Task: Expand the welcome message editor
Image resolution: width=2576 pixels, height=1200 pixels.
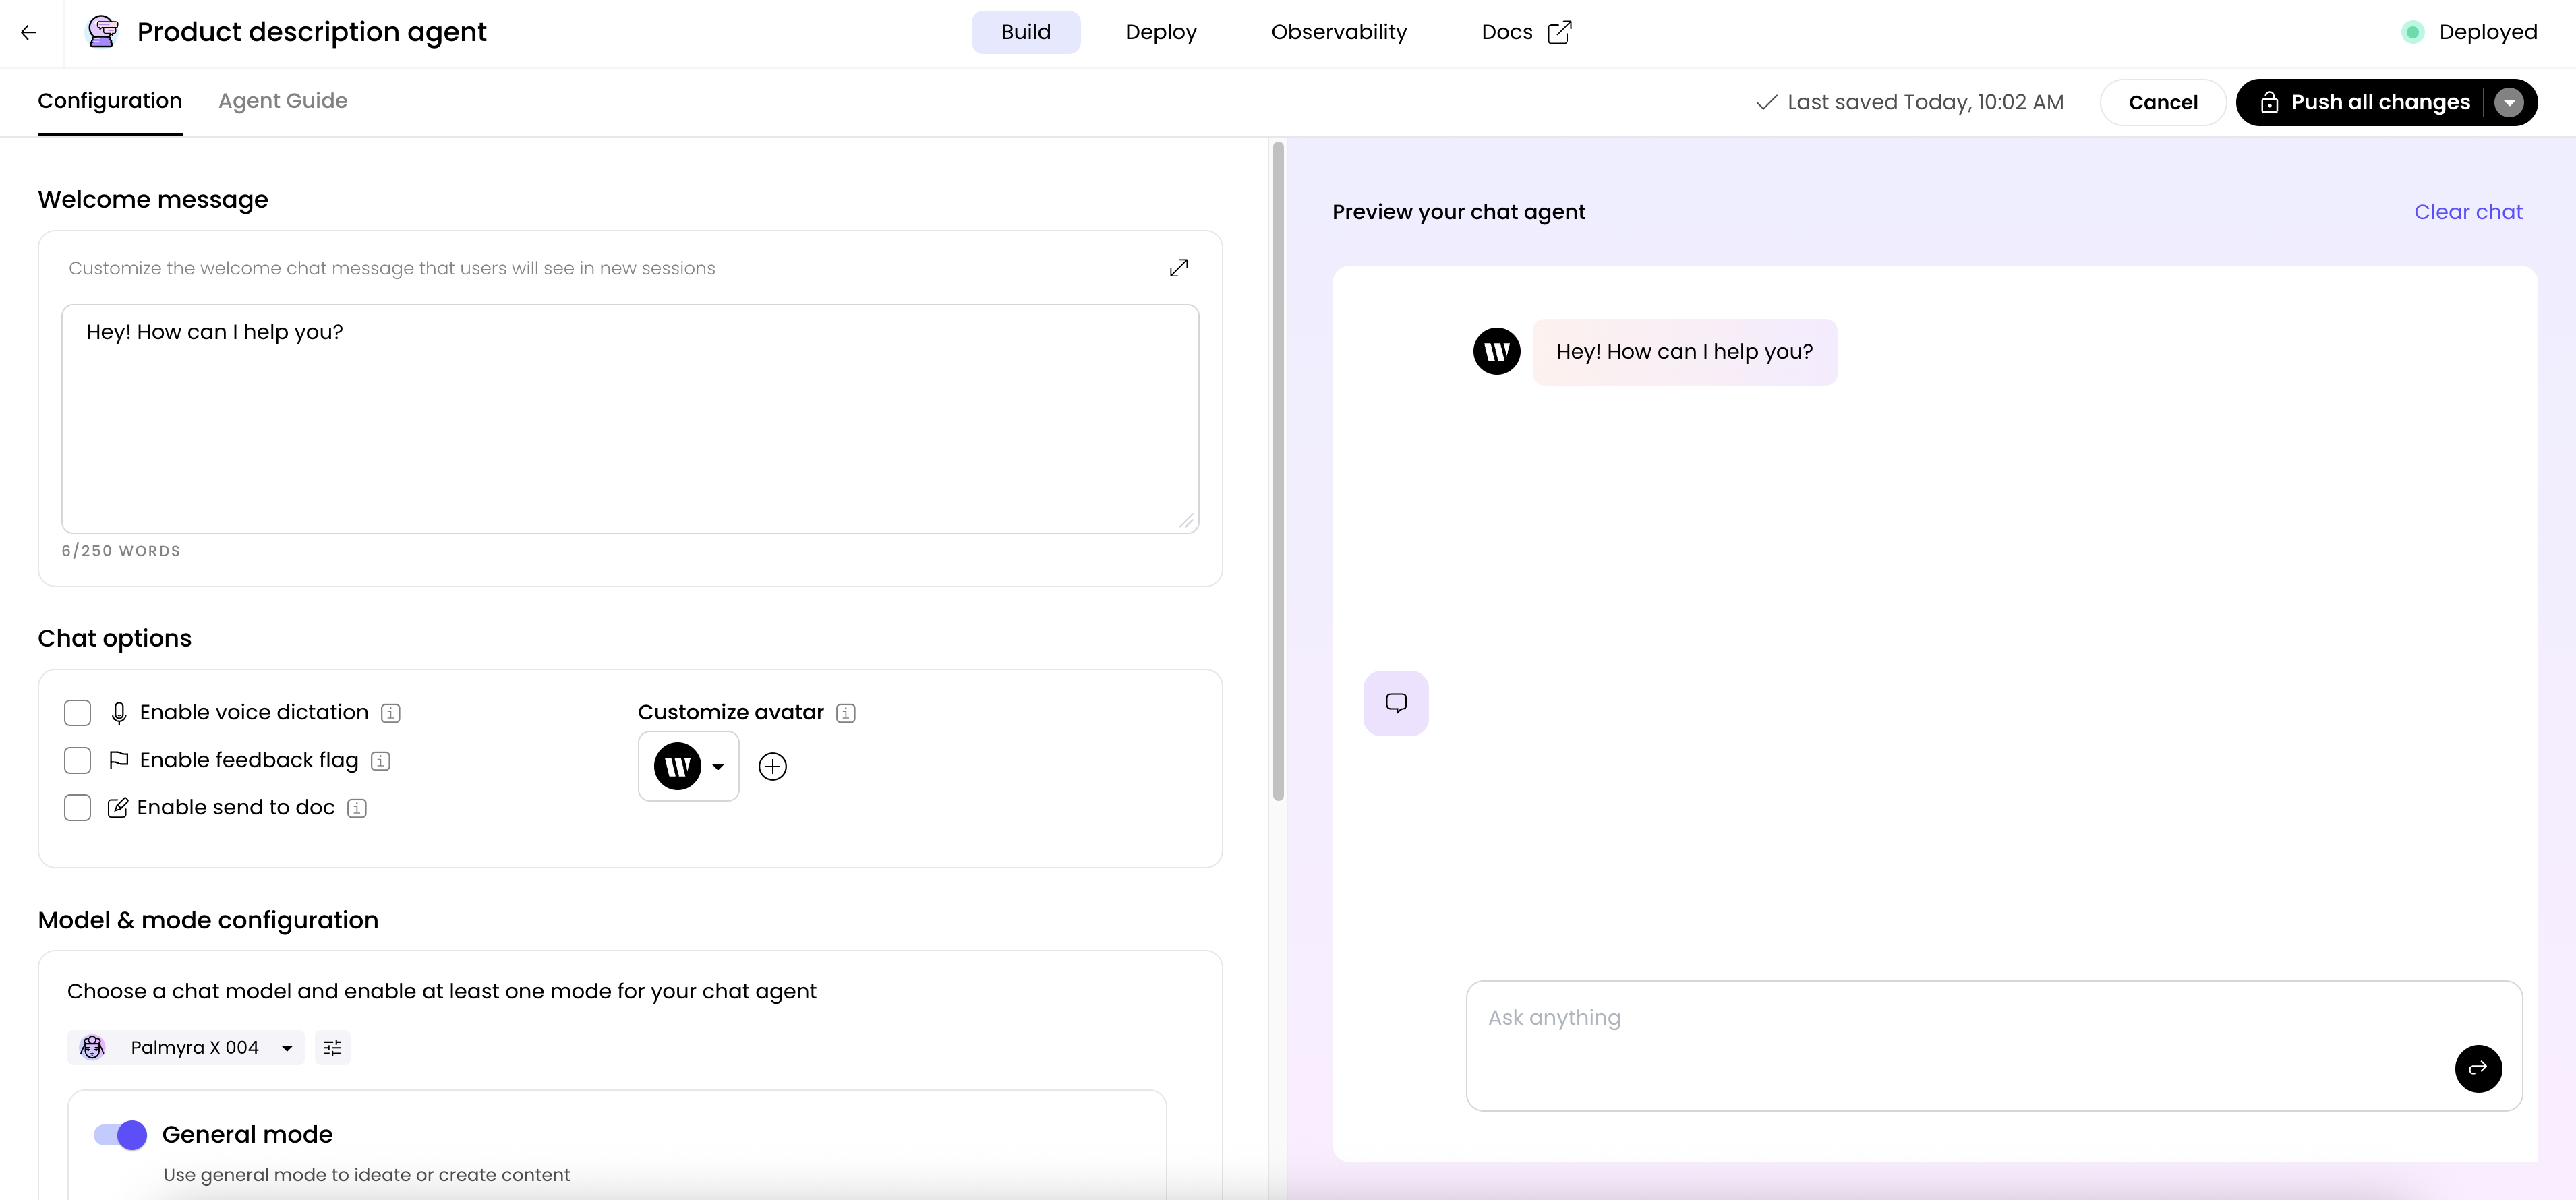Action: (1179, 268)
